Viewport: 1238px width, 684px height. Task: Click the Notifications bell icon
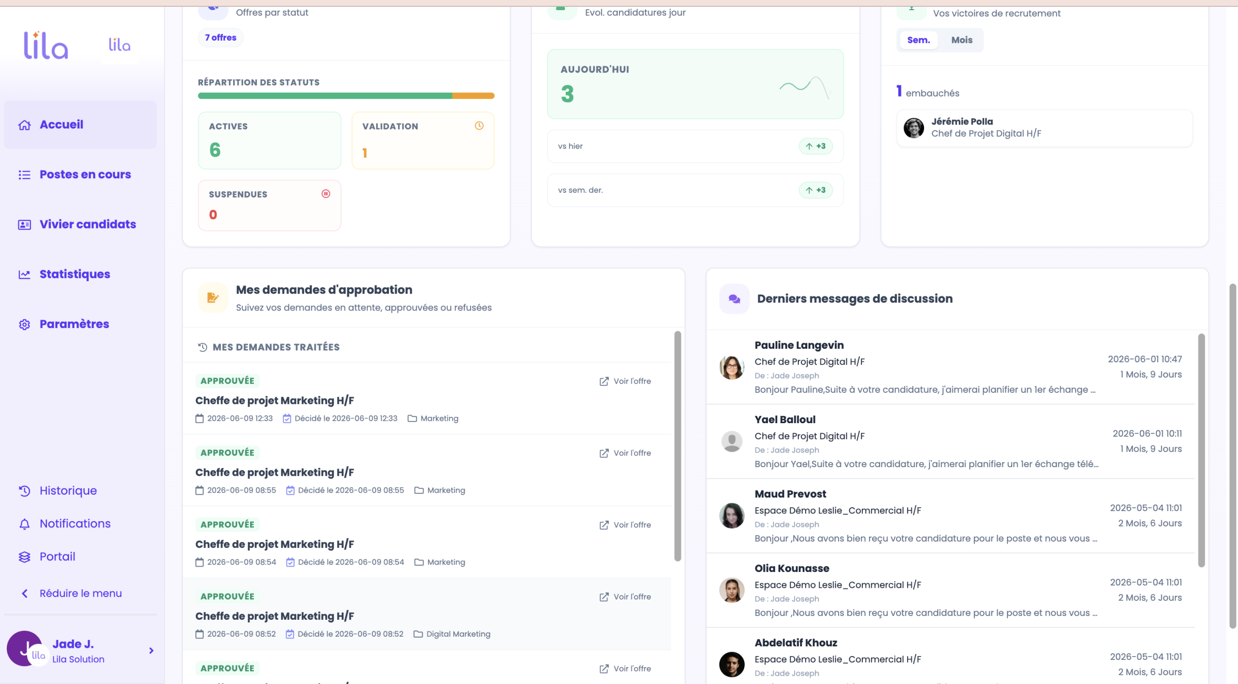coord(25,524)
